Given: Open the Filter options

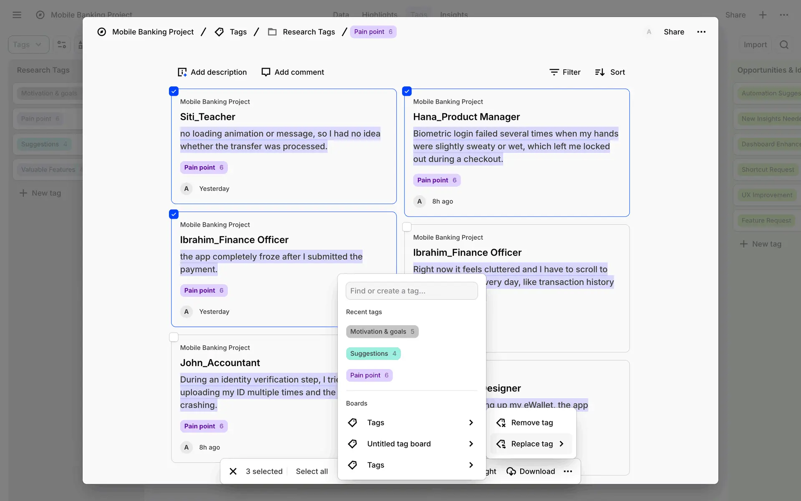Looking at the screenshot, I should (565, 72).
